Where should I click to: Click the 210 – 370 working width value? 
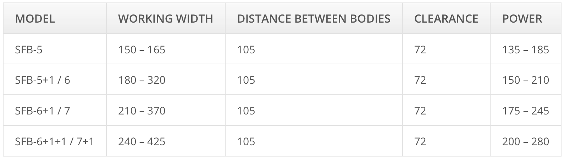[142, 111]
